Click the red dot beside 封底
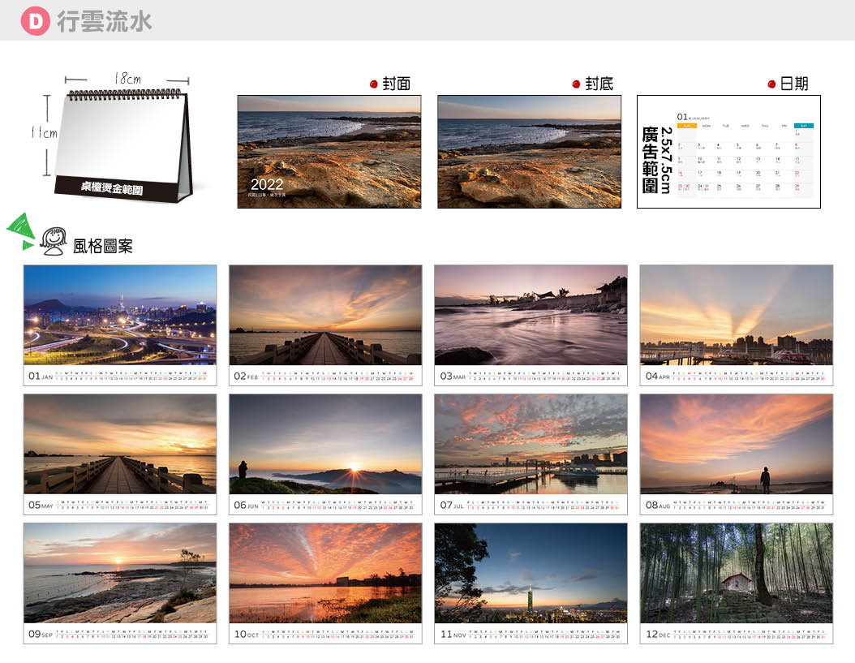Screen dimensions: 855x663 click(x=576, y=84)
